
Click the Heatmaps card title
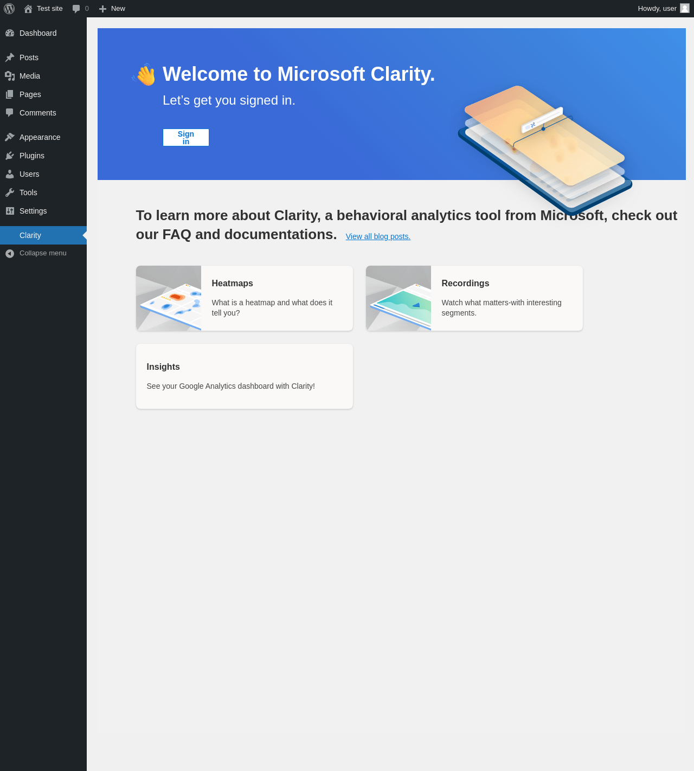coord(232,284)
